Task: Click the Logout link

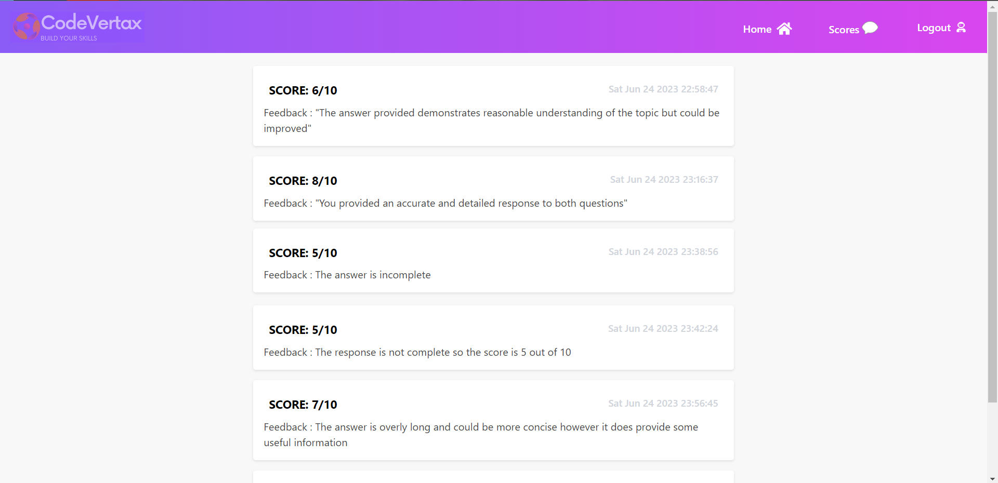Action: pyautogui.click(x=934, y=28)
